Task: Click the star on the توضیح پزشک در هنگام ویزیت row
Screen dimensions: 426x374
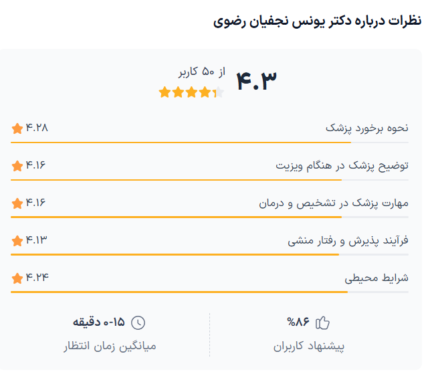Action: point(17,165)
